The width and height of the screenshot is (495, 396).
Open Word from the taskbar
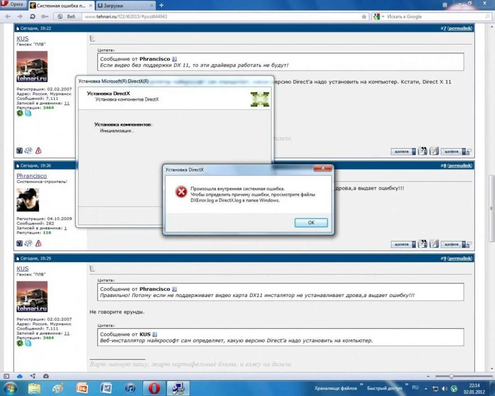[106, 388]
